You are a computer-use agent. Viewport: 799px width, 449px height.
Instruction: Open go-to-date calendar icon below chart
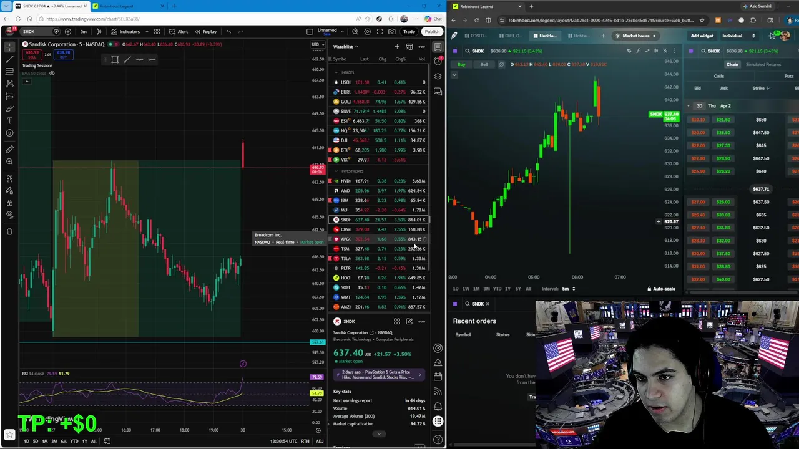click(107, 441)
